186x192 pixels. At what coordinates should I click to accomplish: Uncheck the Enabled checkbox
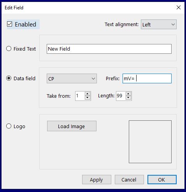coord(10,24)
